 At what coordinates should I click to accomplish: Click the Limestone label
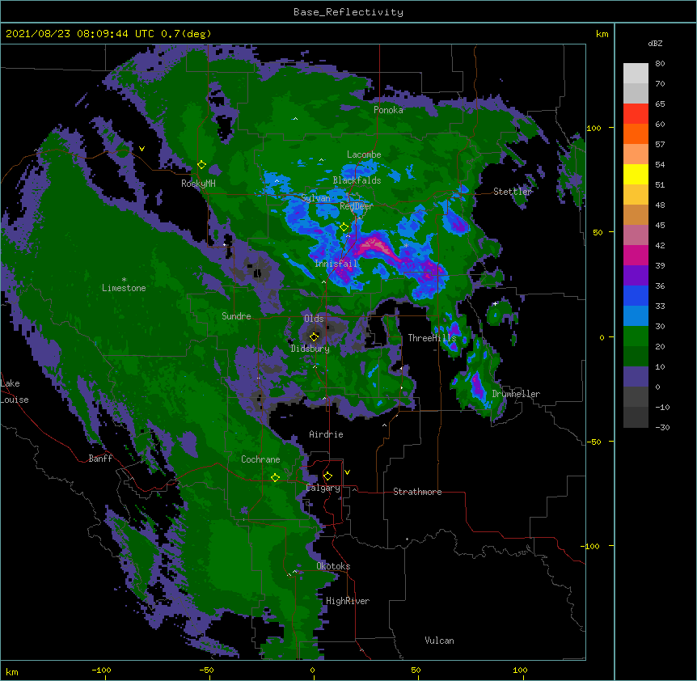[124, 288]
